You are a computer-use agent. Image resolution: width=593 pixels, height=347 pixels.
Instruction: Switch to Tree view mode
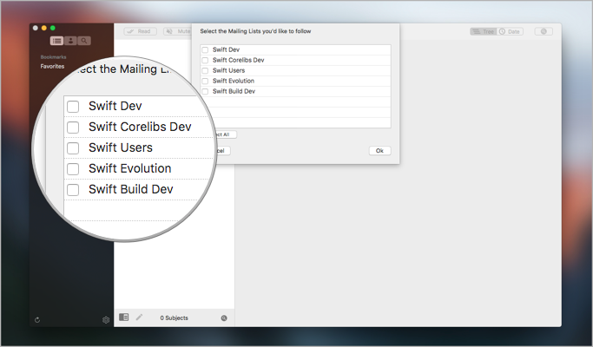483,31
